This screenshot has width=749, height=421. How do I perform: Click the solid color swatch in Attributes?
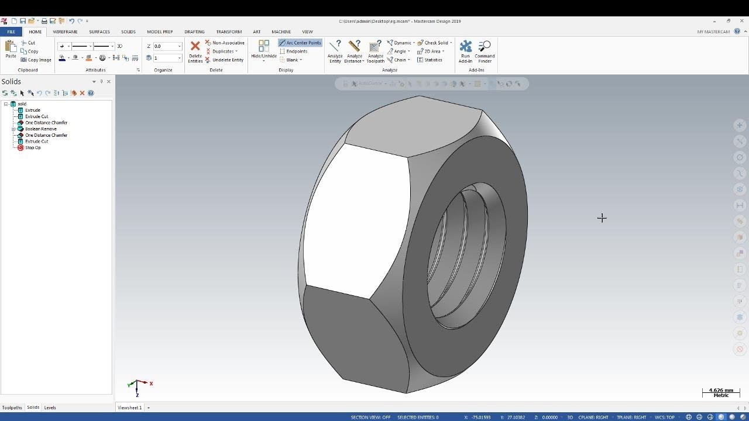pyautogui.click(x=88, y=58)
